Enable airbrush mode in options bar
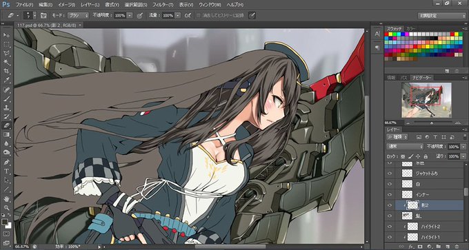 pyautogui.click(x=188, y=16)
